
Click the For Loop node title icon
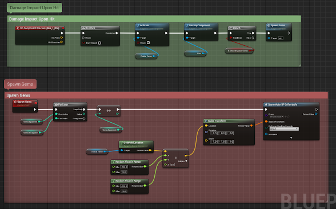point(56,104)
